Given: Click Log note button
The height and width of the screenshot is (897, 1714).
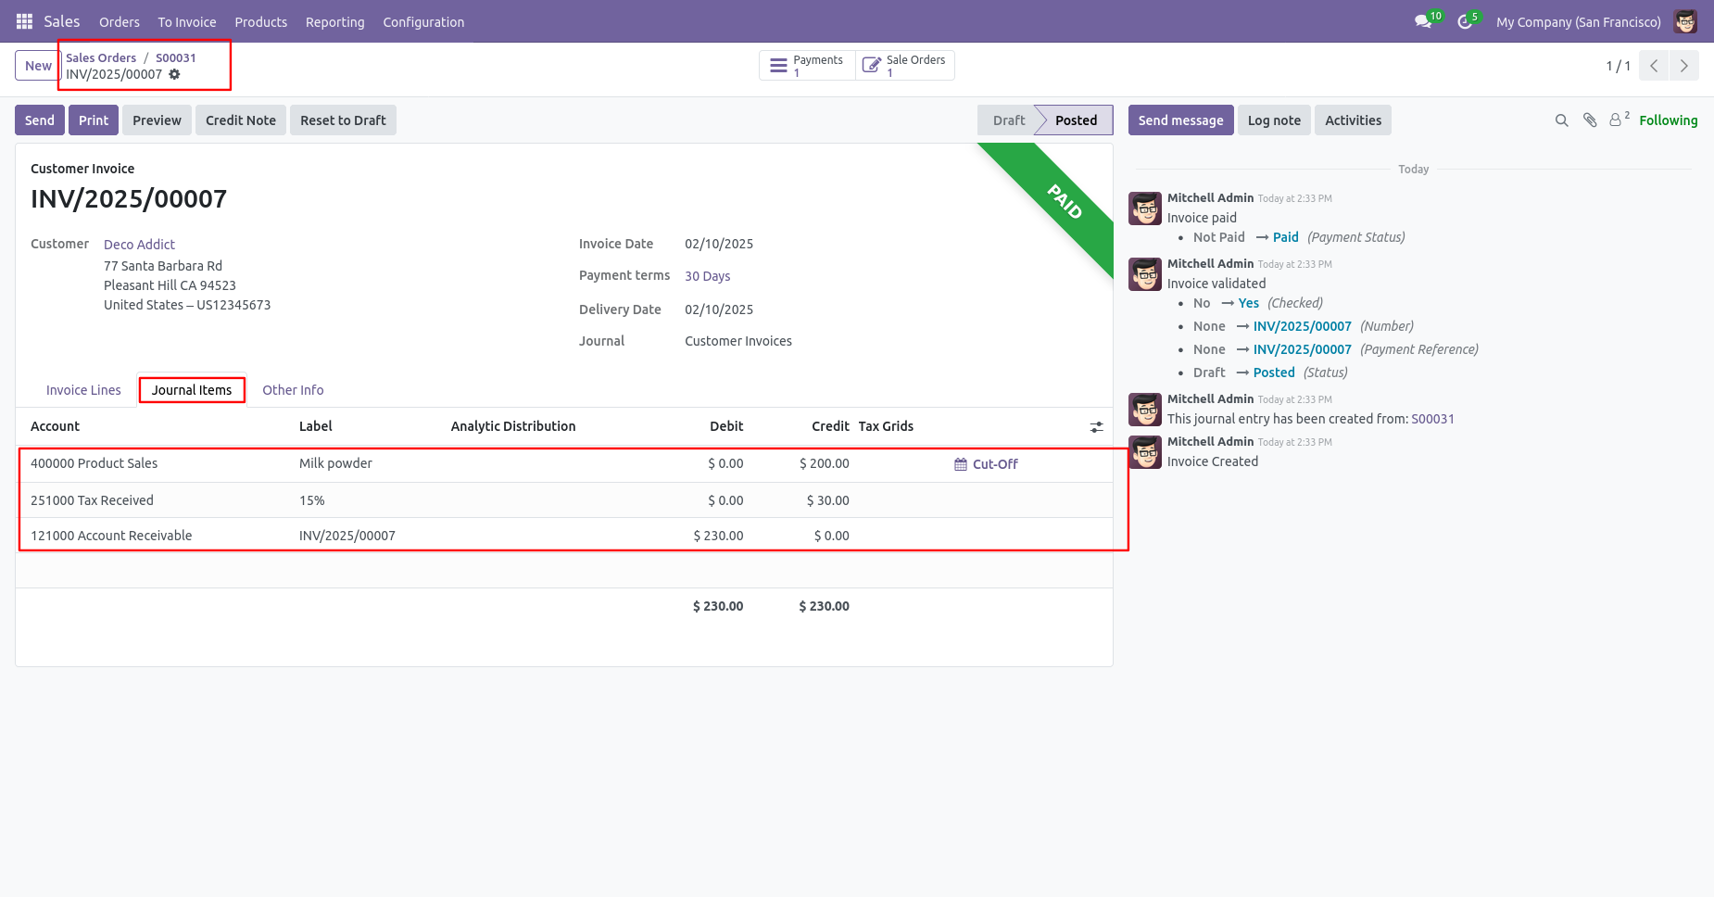Looking at the screenshot, I should coord(1274,120).
